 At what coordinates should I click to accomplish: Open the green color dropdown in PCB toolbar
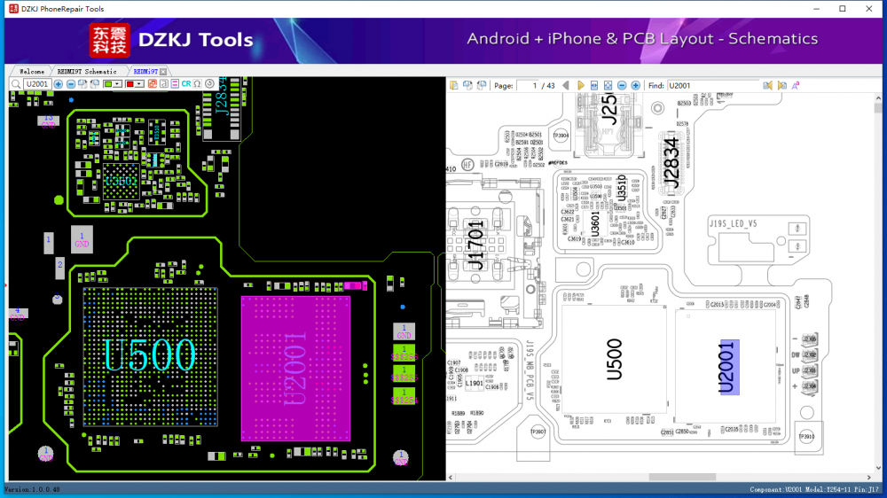(118, 84)
